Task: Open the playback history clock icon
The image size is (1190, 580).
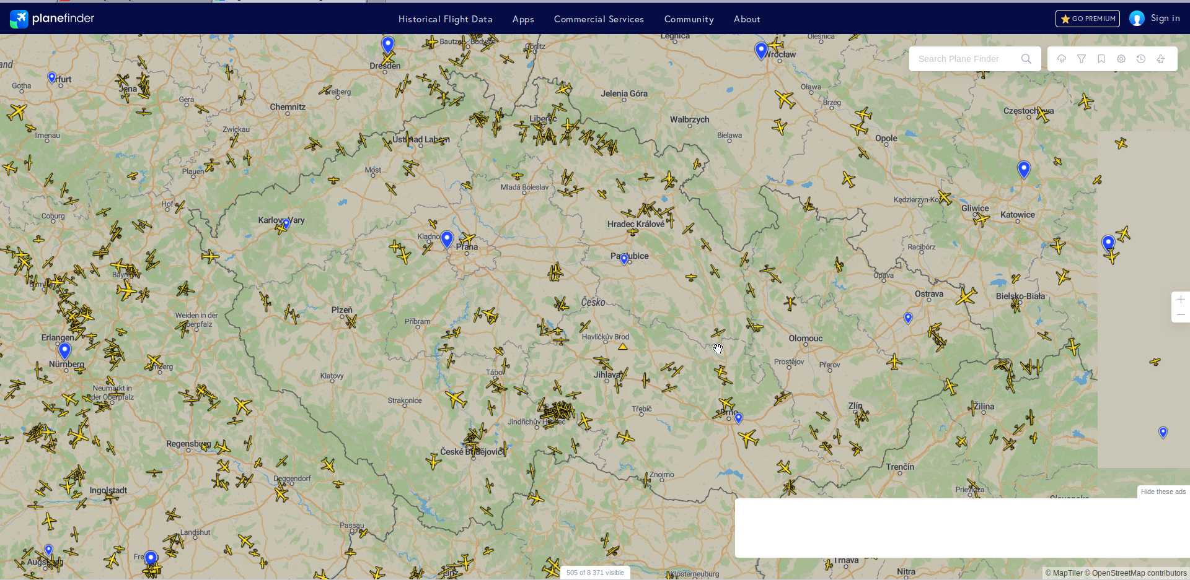Action: coord(1141,59)
